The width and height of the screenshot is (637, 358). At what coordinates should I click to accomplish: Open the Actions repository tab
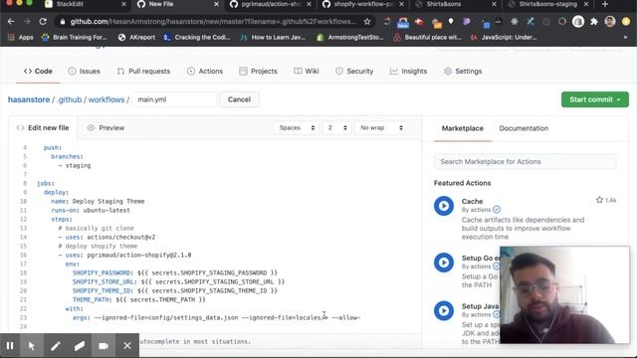(x=205, y=71)
